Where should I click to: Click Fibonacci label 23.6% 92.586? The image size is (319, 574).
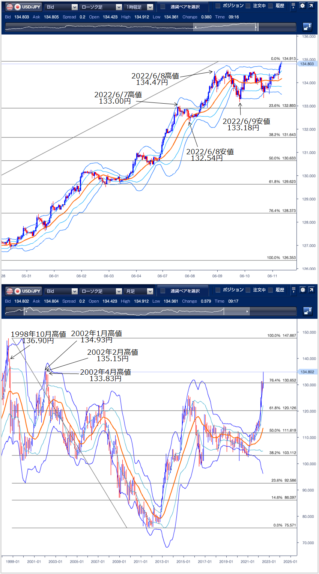[284, 480]
